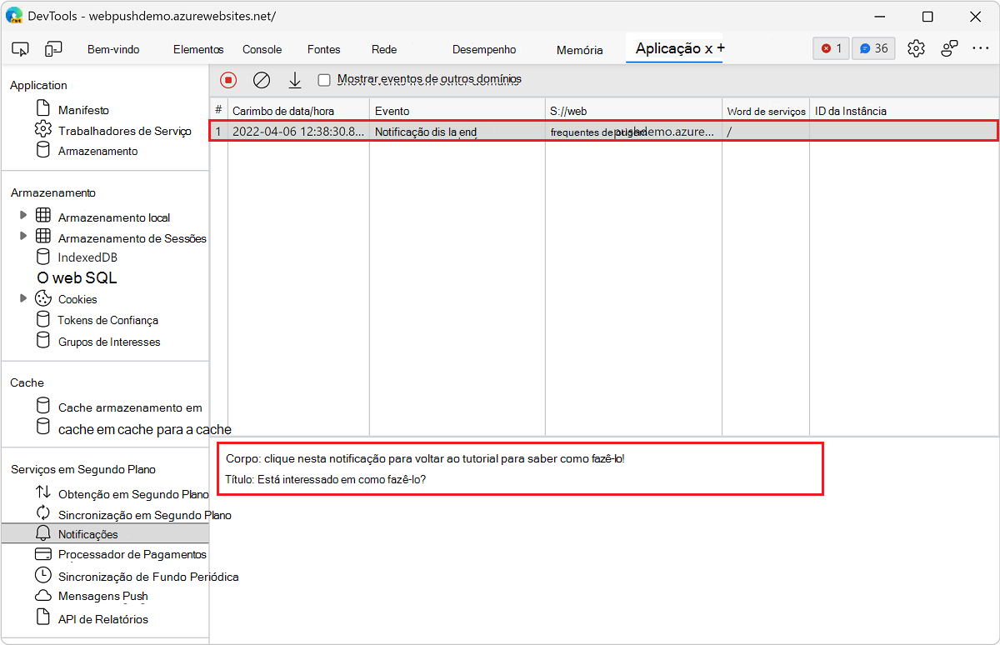The height and width of the screenshot is (645, 1000).
Task: Stop recording notification events
Action: 227,79
